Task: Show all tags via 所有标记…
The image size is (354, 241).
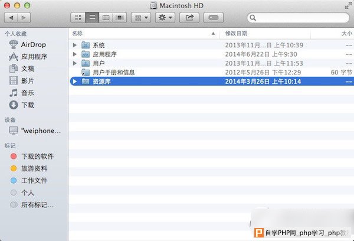Action: [32, 205]
